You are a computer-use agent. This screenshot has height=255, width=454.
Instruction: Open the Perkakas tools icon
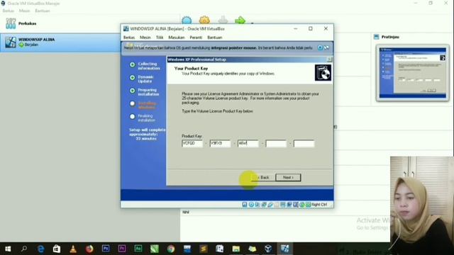click(x=11, y=23)
